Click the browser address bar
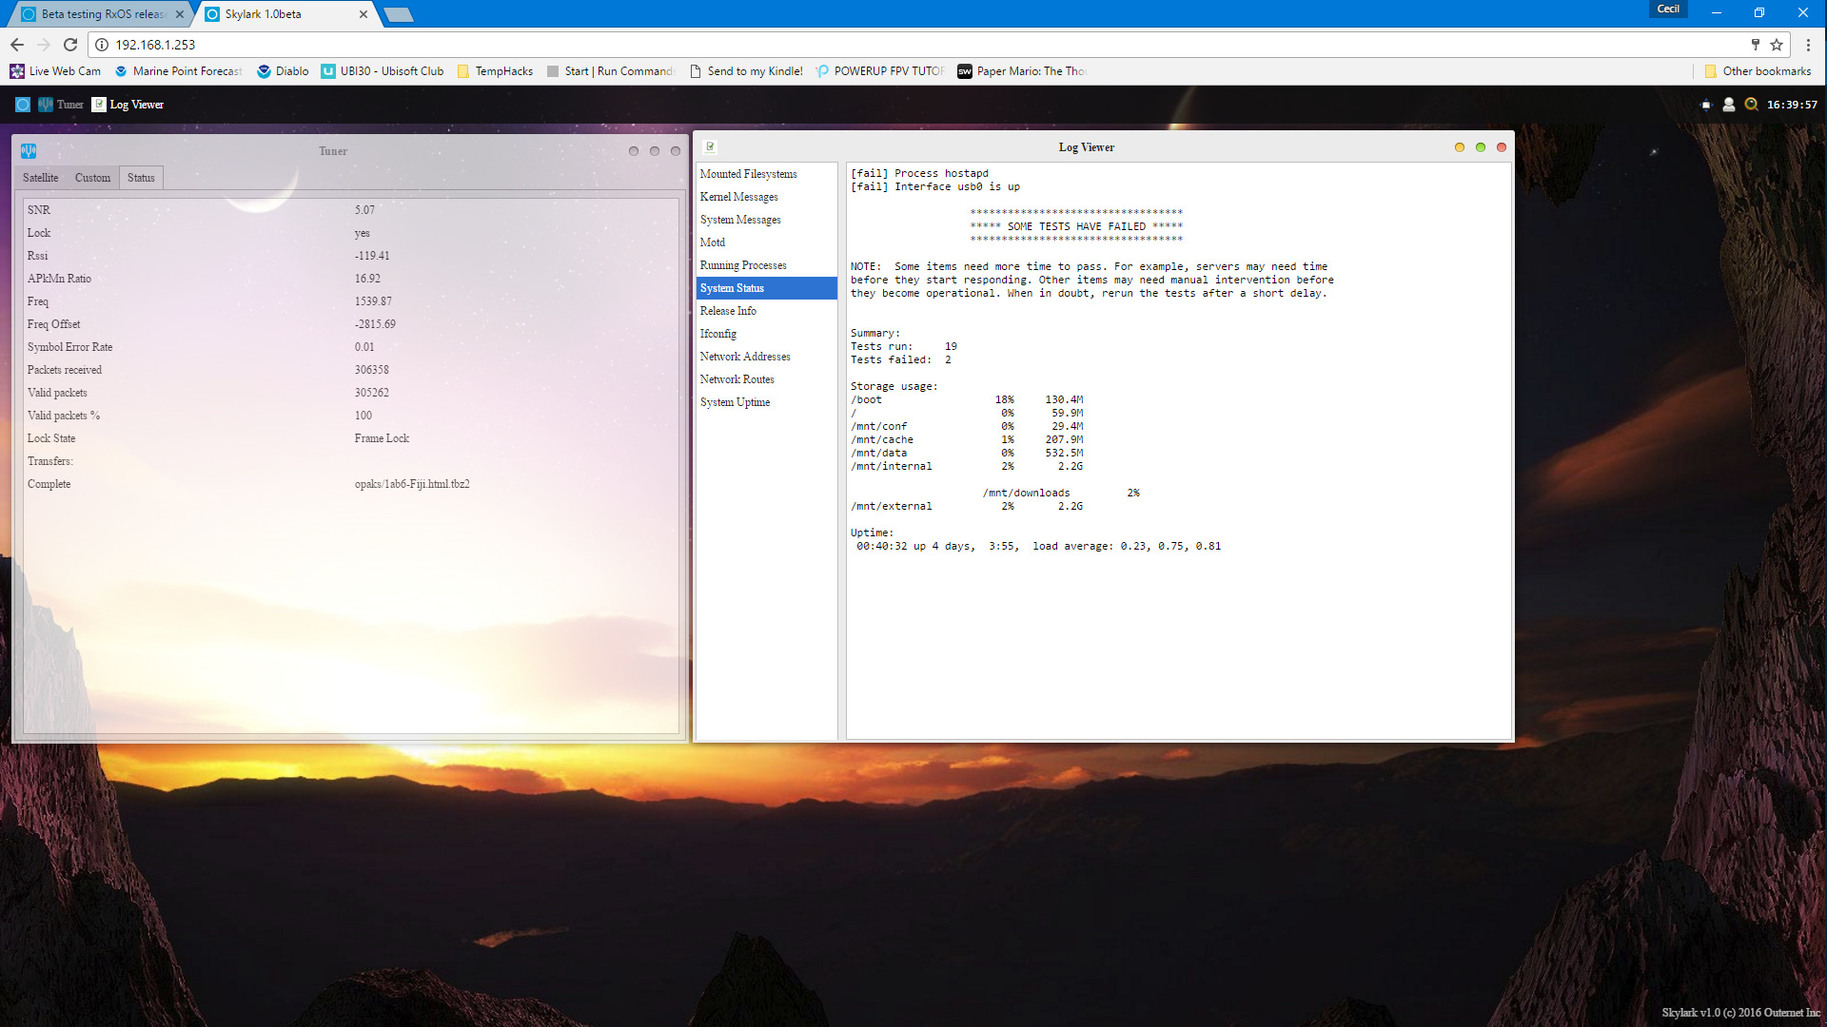The height and width of the screenshot is (1027, 1827). pyautogui.click(x=856, y=45)
